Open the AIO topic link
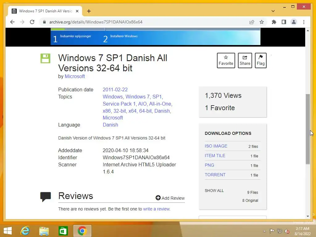This screenshot has height=237, width=316. [142, 104]
